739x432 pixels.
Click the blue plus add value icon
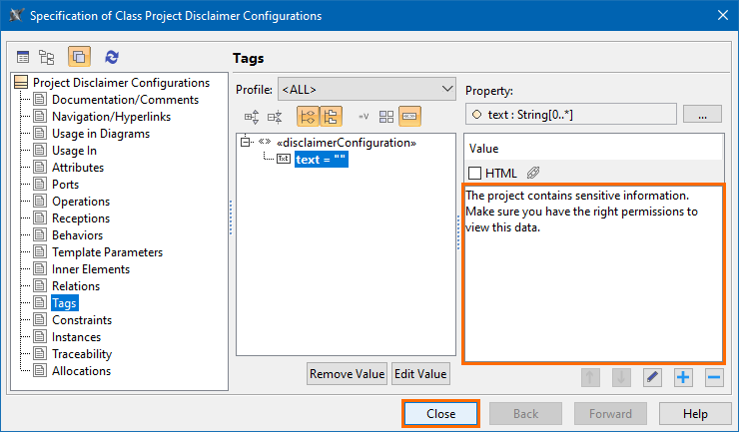point(683,377)
